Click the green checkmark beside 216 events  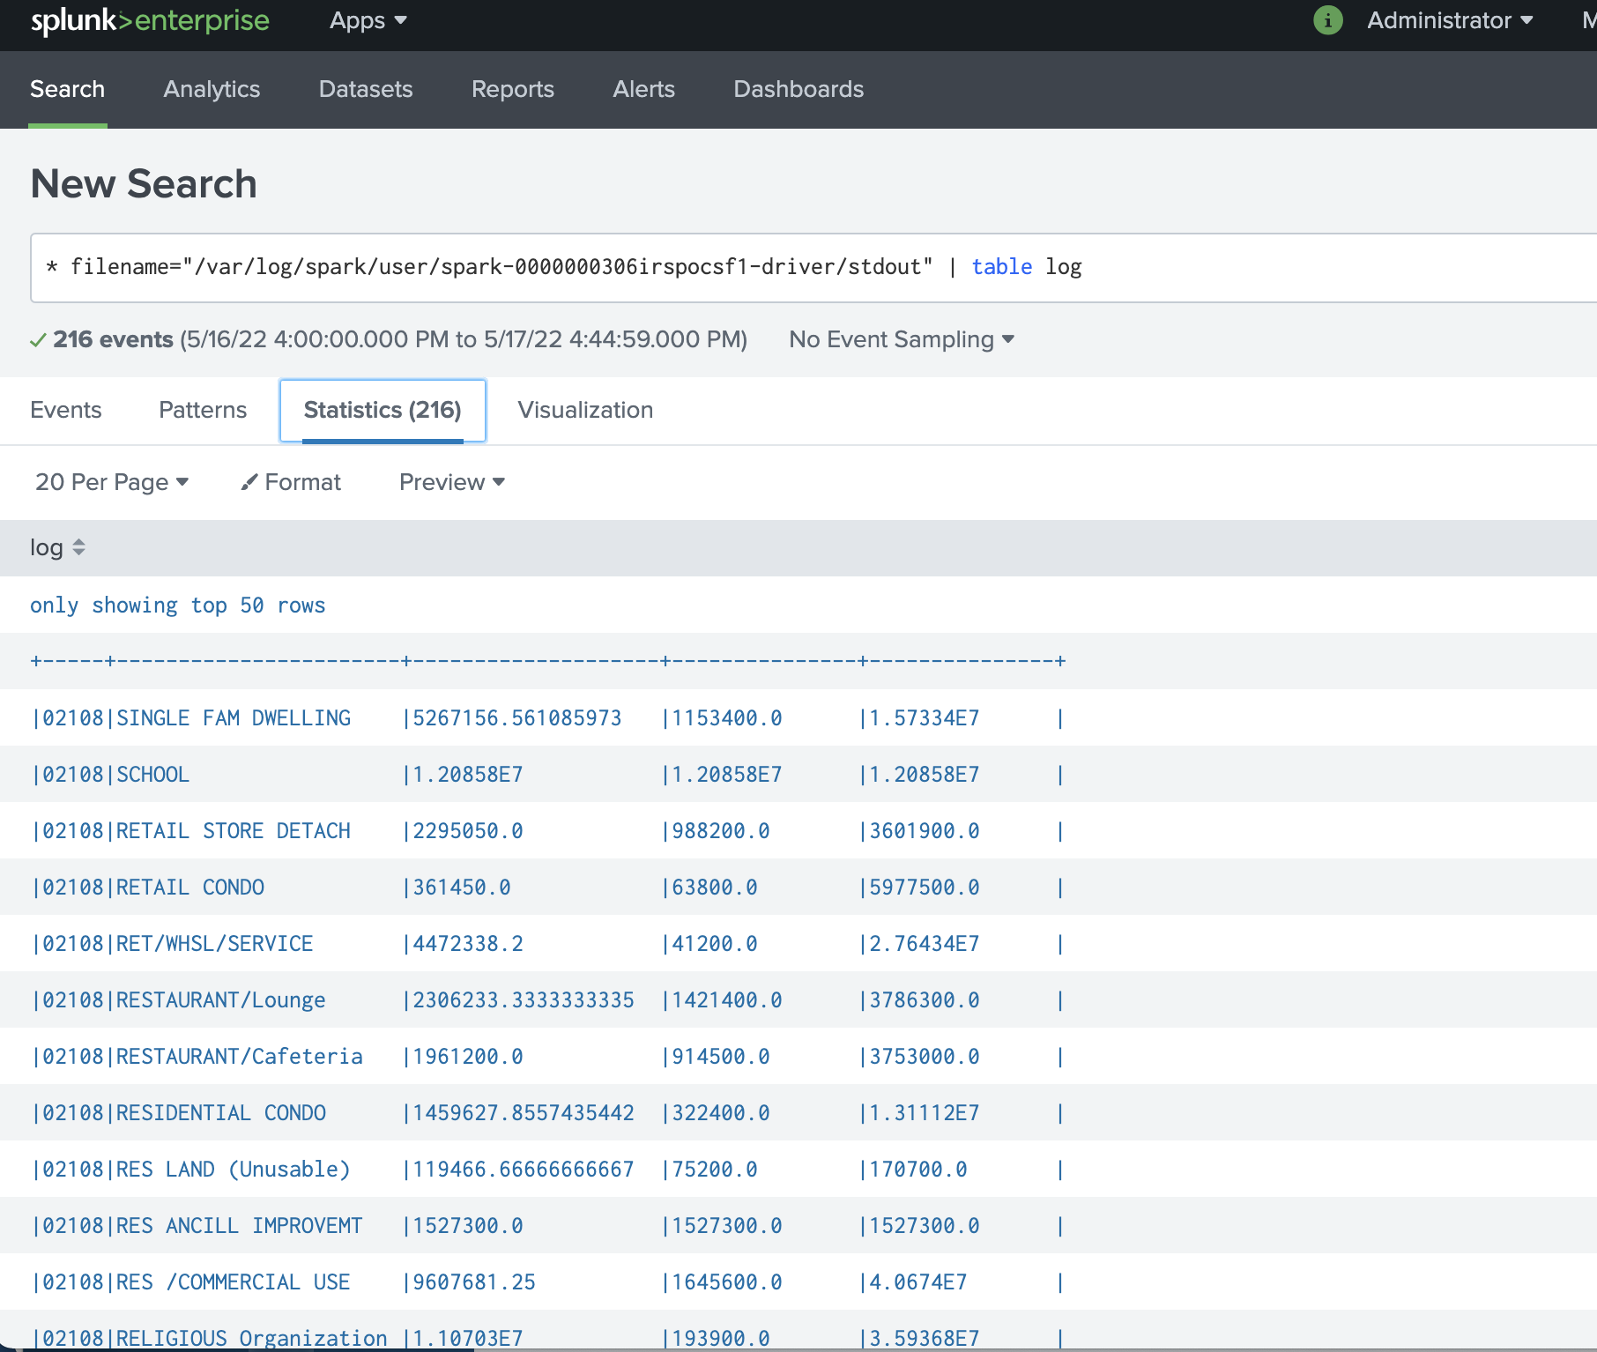coord(39,339)
